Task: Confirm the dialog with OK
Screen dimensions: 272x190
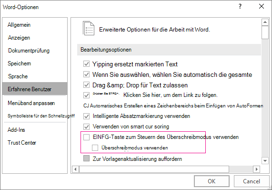Action: [212, 181]
